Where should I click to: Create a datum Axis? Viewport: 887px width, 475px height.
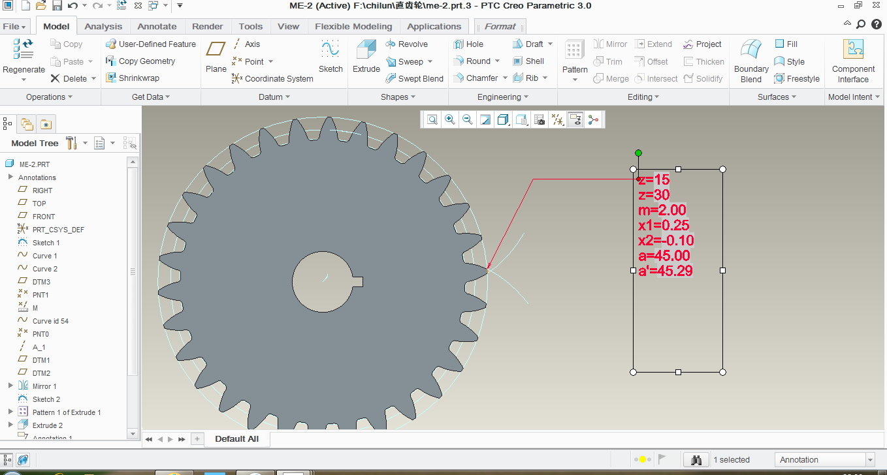(246, 44)
